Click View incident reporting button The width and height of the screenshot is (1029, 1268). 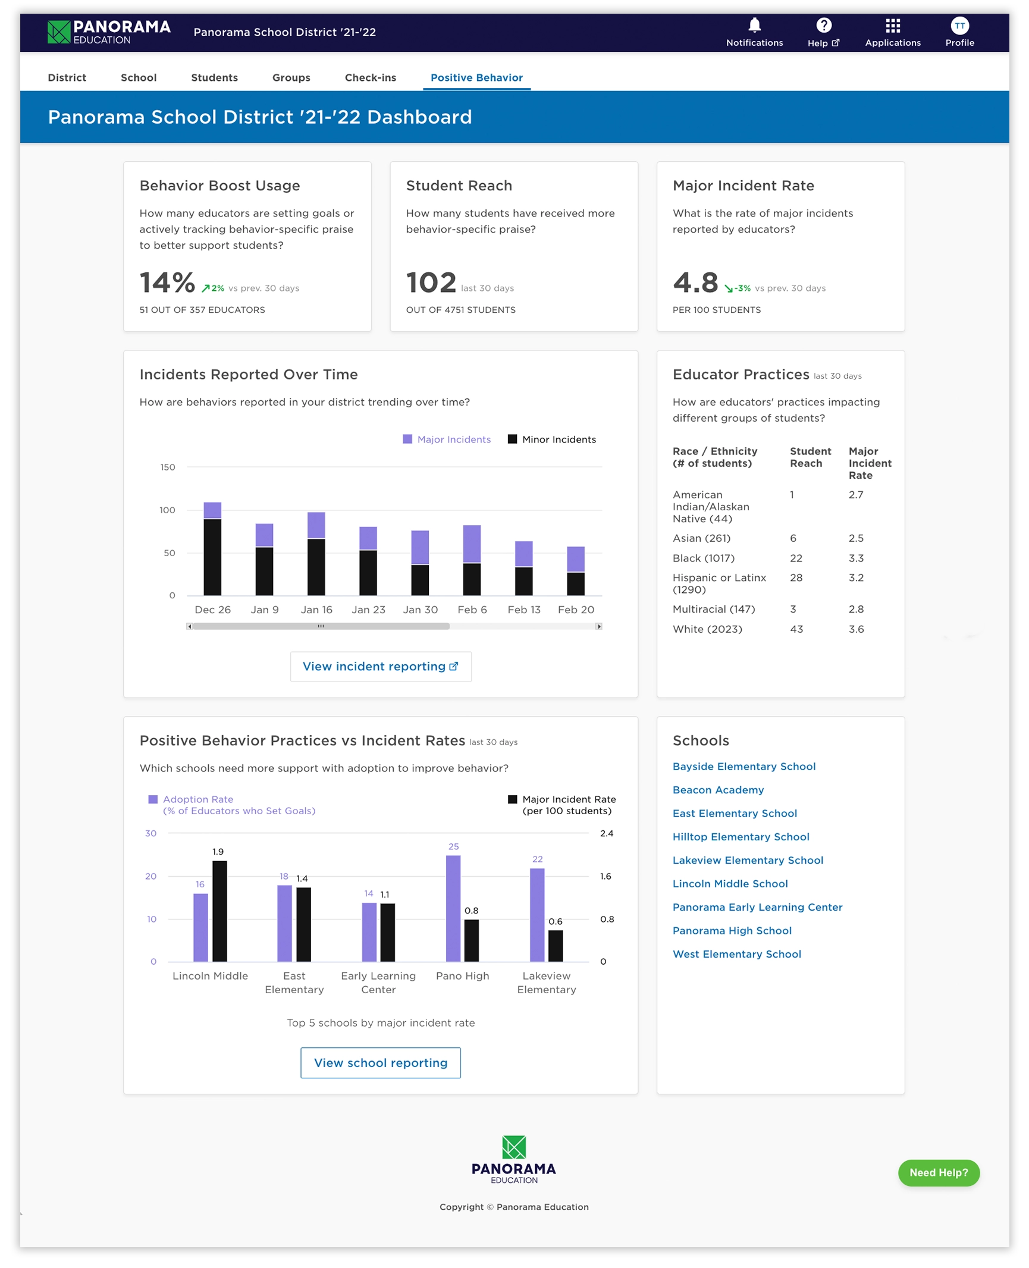[381, 667]
